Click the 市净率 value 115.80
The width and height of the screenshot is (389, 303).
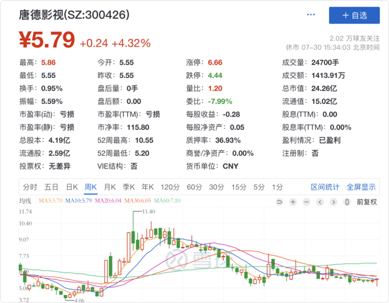point(138,127)
